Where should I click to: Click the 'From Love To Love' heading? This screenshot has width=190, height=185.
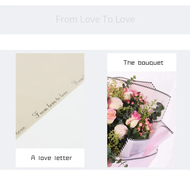pos(95,19)
